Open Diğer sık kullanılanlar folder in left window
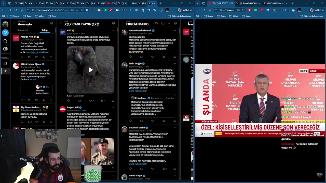 click(180, 16)
